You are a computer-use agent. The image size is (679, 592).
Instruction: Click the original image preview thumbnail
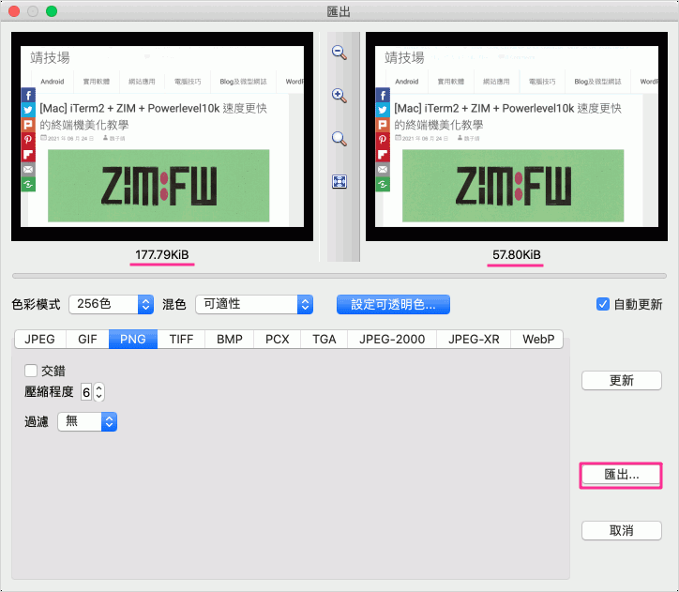pos(162,136)
